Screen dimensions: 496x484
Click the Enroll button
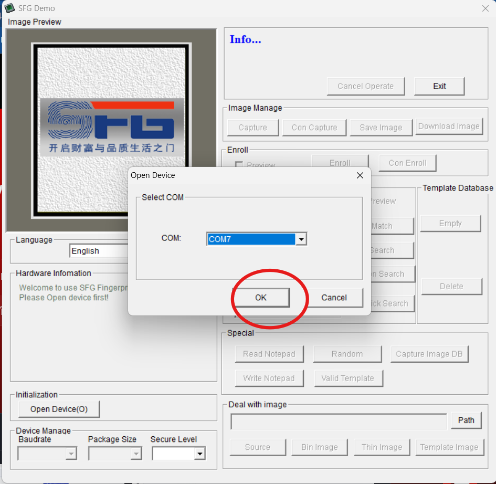pyautogui.click(x=340, y=162)
